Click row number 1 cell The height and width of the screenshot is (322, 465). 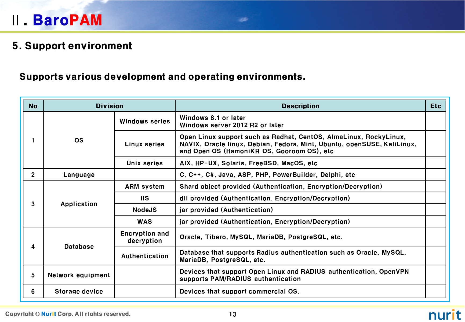(33, 140)
